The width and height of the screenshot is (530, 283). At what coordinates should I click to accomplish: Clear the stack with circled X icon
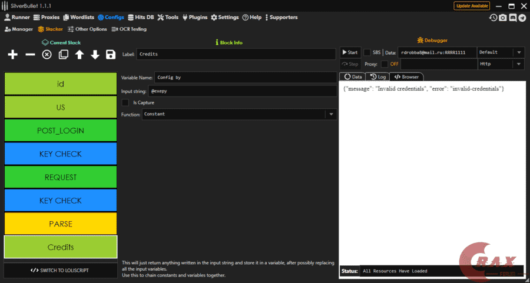click(47, 54)
